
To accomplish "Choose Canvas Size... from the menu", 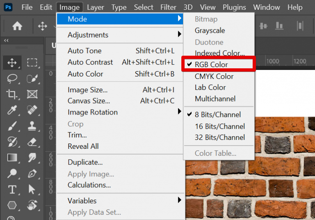I will click(89, 101).
